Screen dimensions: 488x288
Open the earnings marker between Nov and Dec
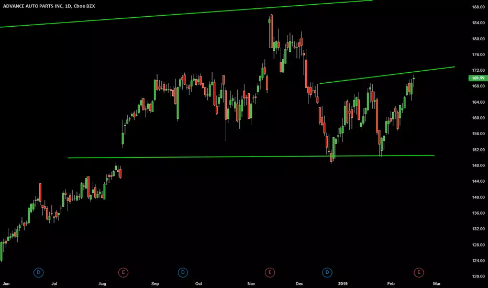pos(270,272)
